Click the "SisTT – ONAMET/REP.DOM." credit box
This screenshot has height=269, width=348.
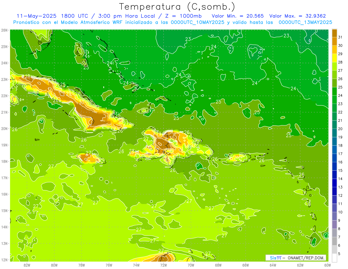(x=296, y=258)
